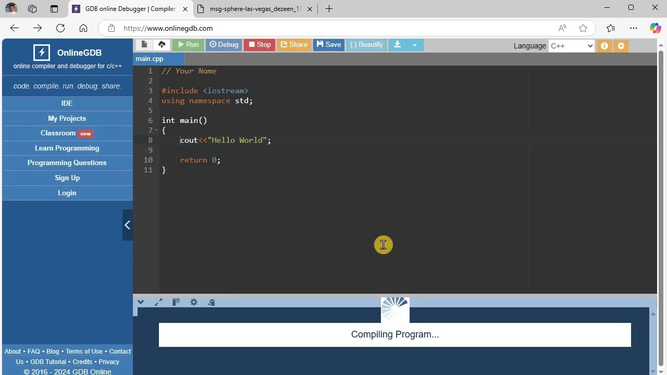
Task: Go forward with the browser forward arrow
Action: (x=38, y=28)
